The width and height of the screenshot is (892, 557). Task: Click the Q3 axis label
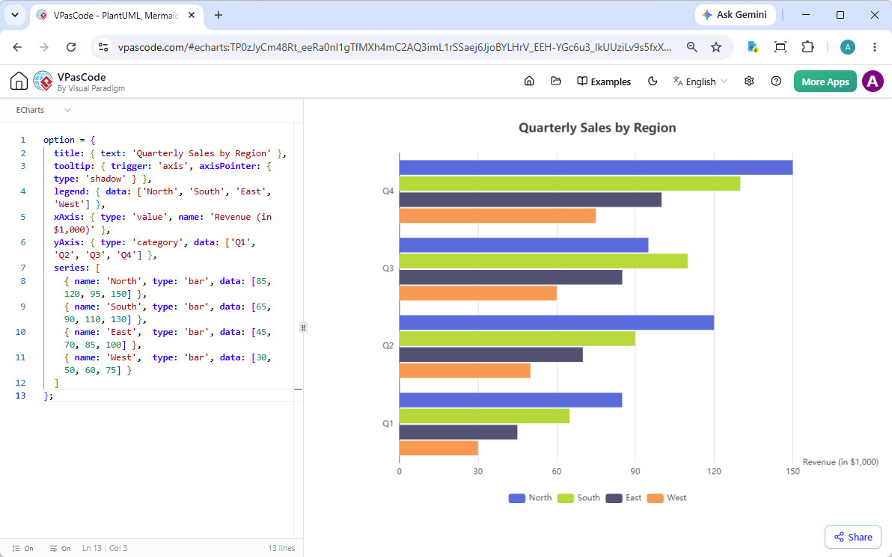pos(388,268)
